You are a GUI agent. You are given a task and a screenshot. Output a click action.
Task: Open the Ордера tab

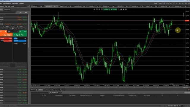(x=42, y=90)
